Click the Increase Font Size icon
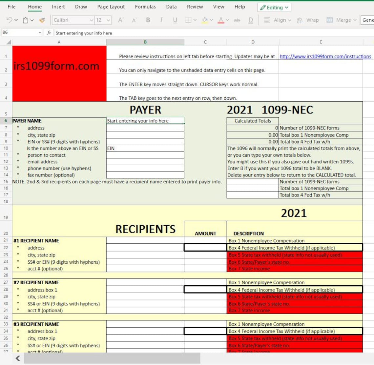 121,20
